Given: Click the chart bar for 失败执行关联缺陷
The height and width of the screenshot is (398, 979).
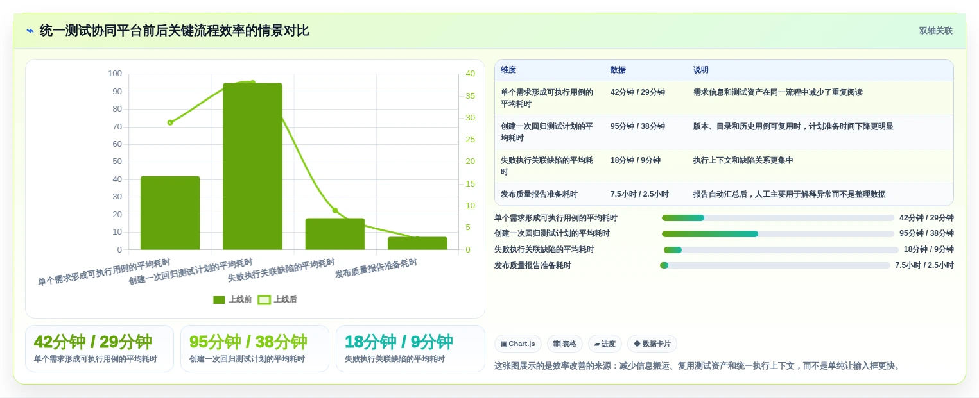Looking at the screenshot, I should [x=334, y=234].
